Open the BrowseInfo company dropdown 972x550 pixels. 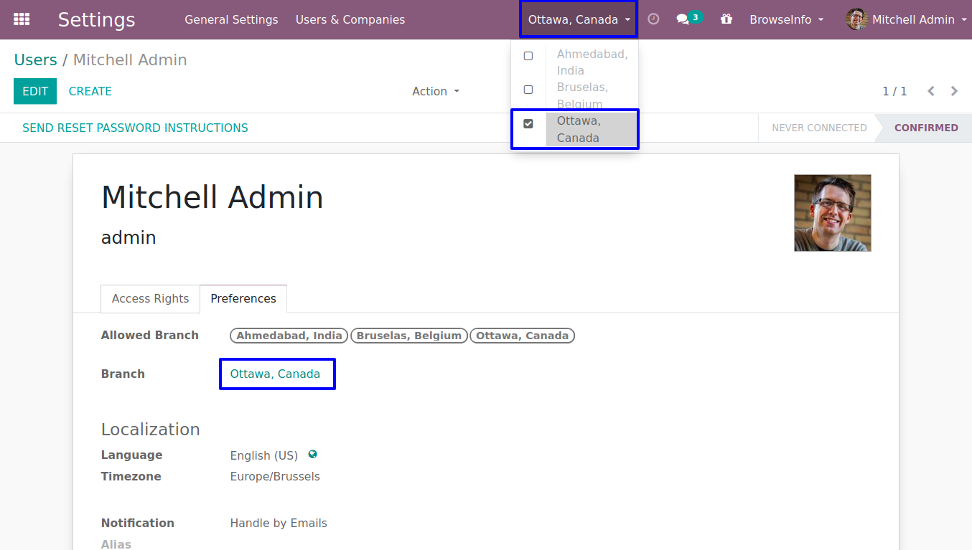[786, 19]
